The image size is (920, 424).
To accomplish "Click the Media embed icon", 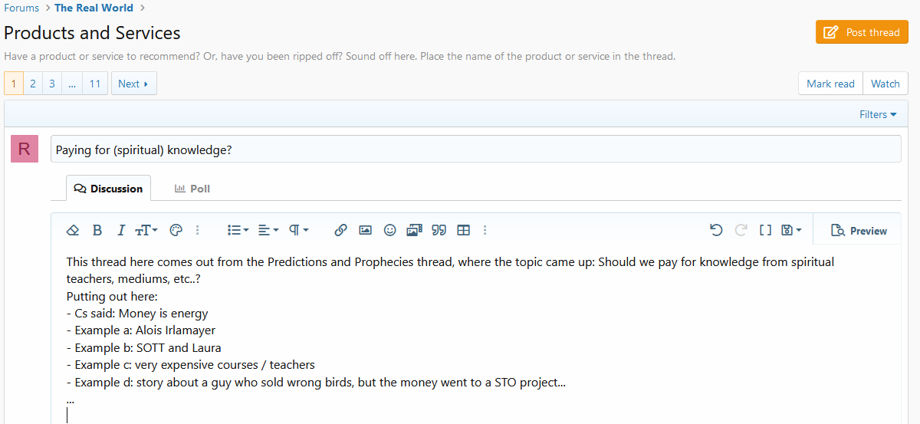I will coord(415,230).
